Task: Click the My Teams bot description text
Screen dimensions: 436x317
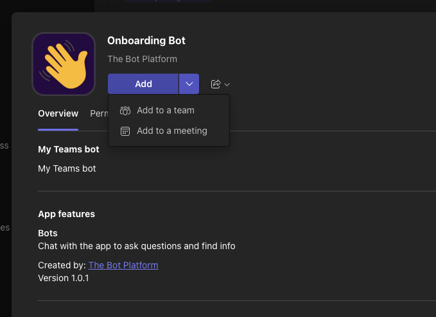Action: 67,168
